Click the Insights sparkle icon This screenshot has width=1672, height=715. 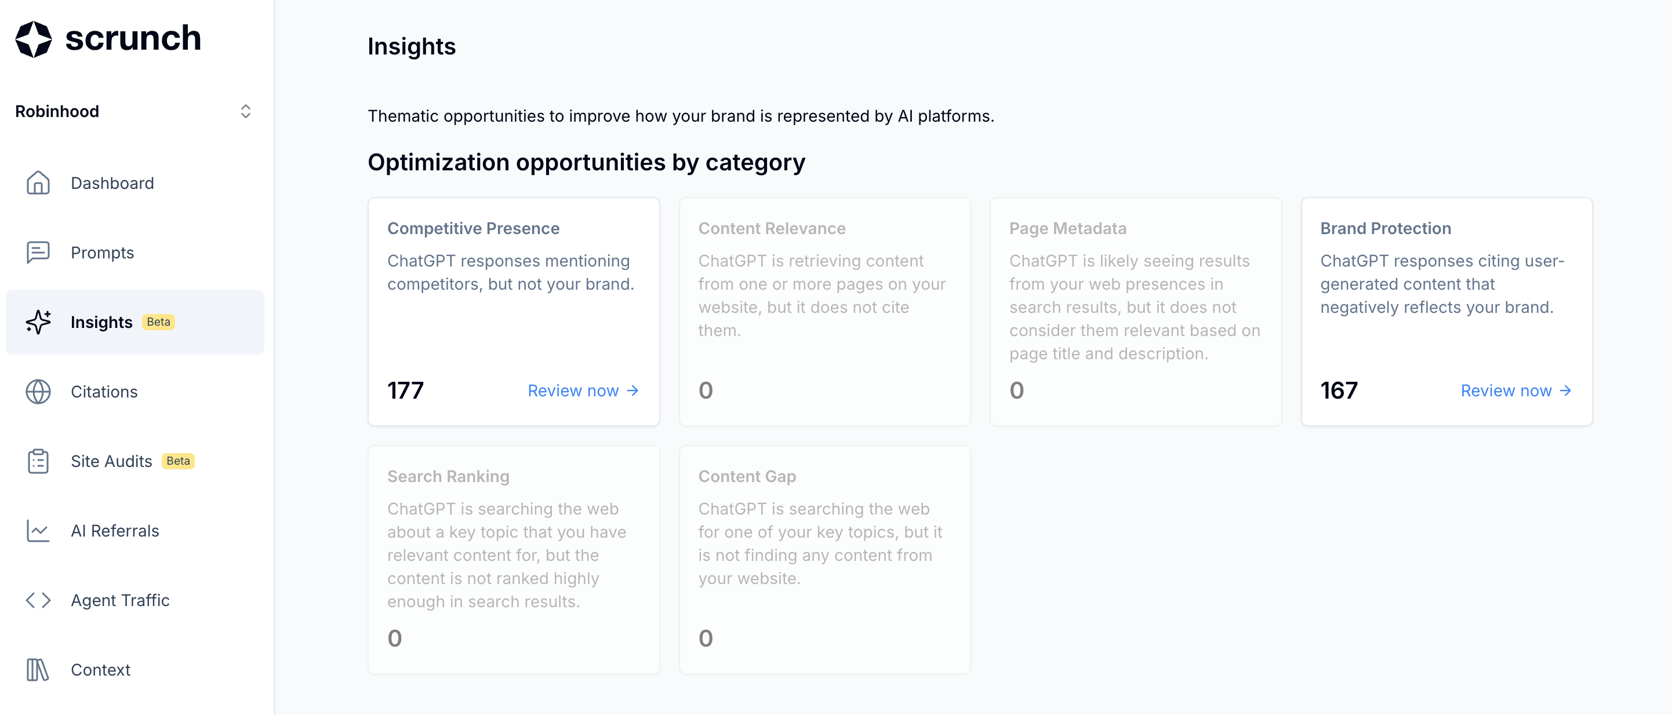tap(38, 322)
